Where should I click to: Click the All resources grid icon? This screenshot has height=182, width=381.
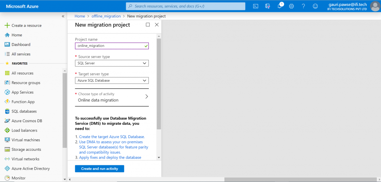pos(7,73)
